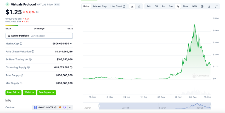Toggle LOG scale on chart
The width and height of the screenshot is (225, 113).
tap(194, 7)
